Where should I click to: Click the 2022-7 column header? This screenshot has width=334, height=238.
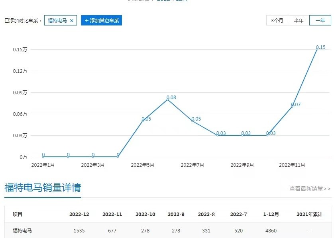point(238,215)
